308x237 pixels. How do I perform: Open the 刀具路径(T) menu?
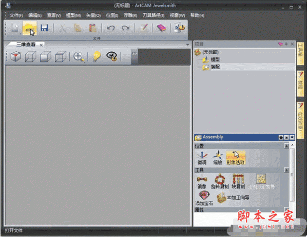(153, 15)
